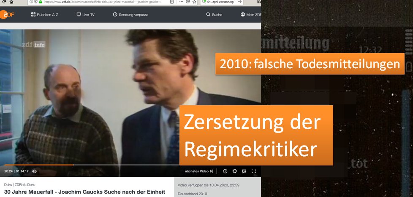Go to the browser home page
The image size is (413, 197).
(11, 2)
